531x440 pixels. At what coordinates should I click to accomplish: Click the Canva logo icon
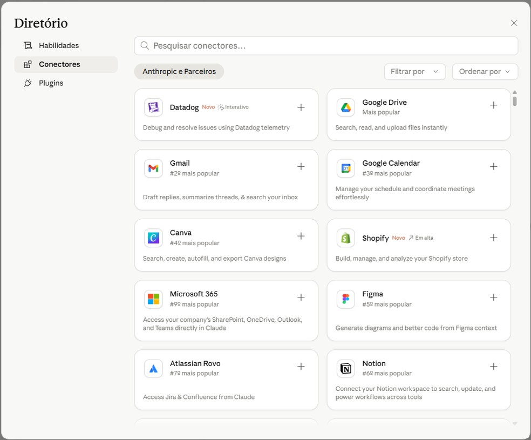click(153, 238)
